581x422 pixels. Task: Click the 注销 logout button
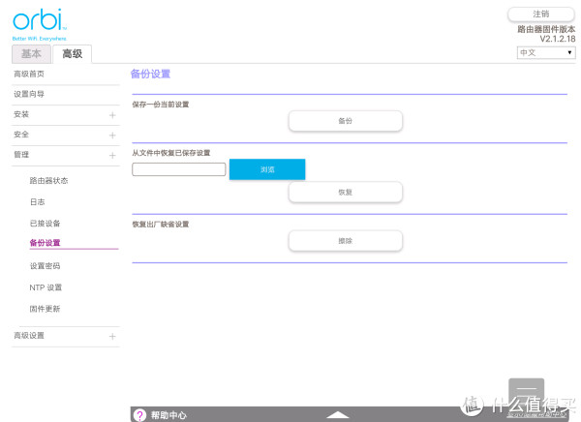coord(540,14)
